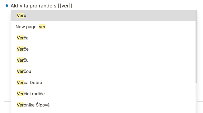Select the Verče page suggestion
This screenshot has height=113, width=203.
103,49
